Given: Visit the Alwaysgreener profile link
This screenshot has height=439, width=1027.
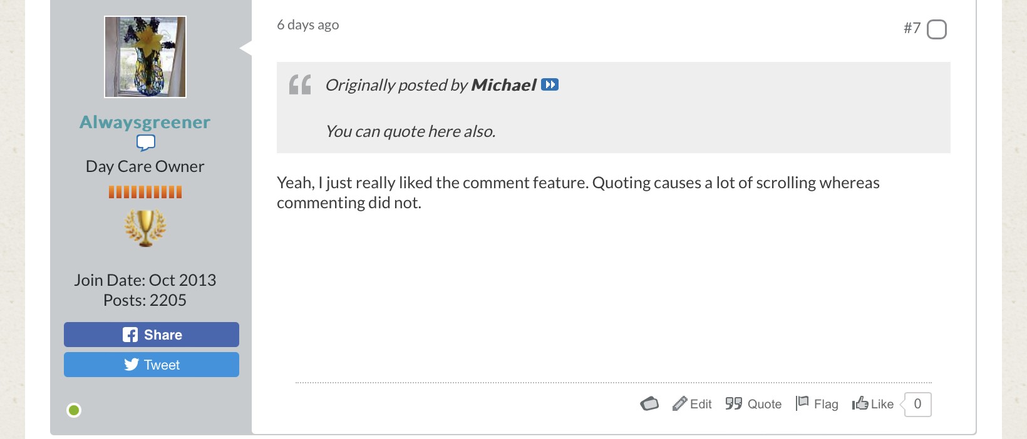Looking at the screenshot, I should pos(145,122).
